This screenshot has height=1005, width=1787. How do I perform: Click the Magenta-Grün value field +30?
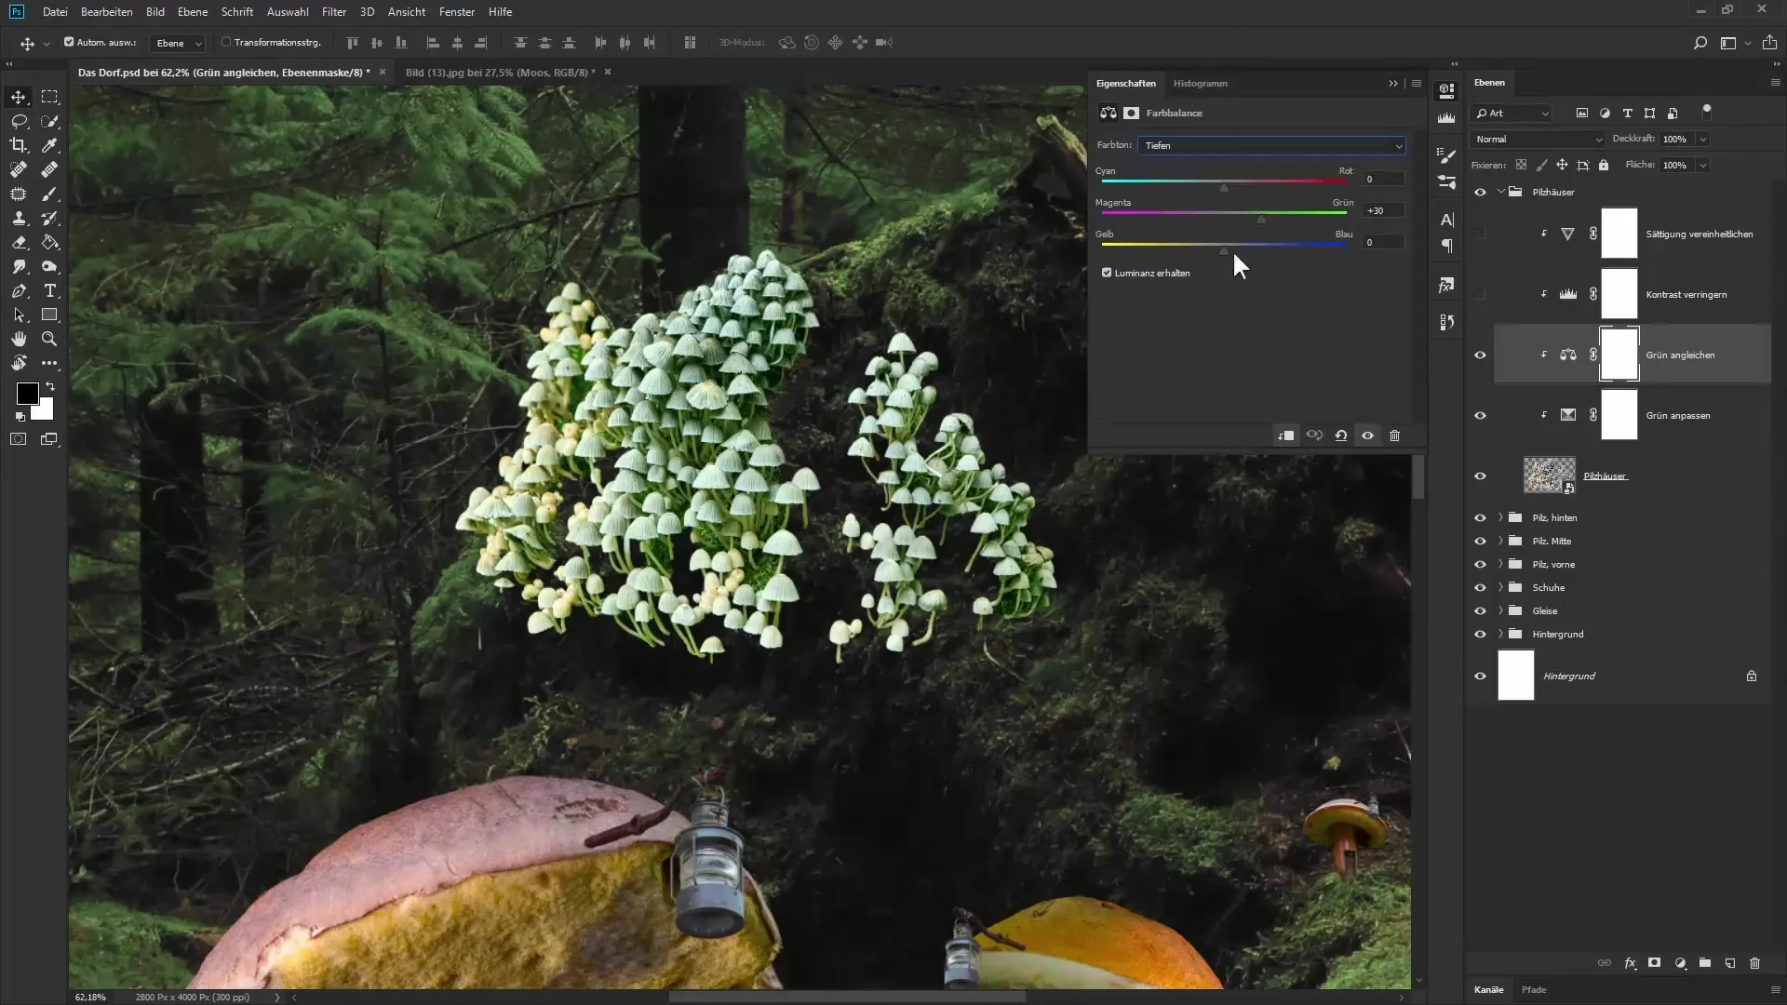point(1383,211)
